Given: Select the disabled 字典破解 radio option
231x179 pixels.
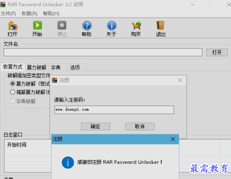Looking at the screenshot, I should 12,101.
